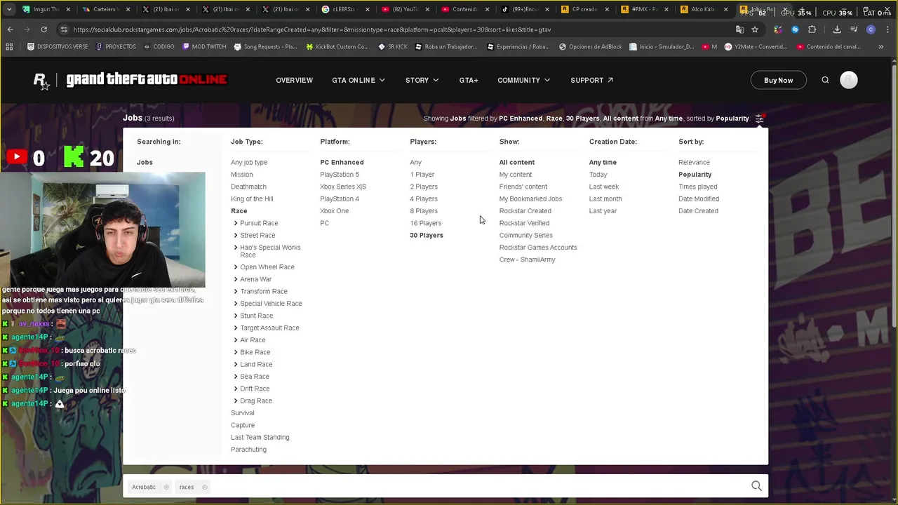Open the CODIGO bookmark
The width and height of the screenshot is (898, 505).
[159, 47]
